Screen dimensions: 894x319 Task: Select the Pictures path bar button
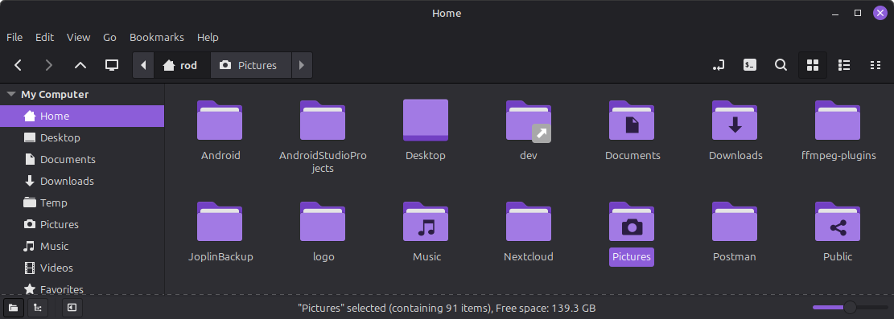[251, 65]
